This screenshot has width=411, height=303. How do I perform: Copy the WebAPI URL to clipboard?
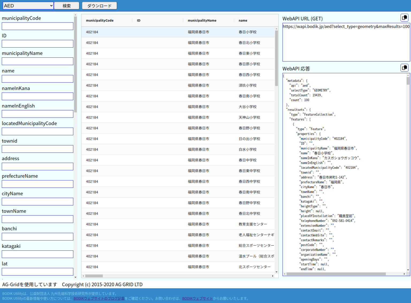pyautogui.click(x=404, y=18)
